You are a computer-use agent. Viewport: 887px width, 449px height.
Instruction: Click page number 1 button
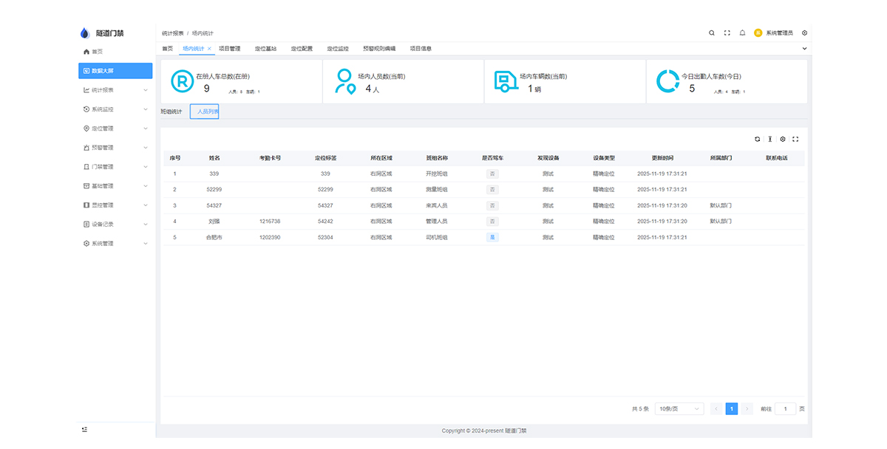pyautogui.click(x=731, y=408)
